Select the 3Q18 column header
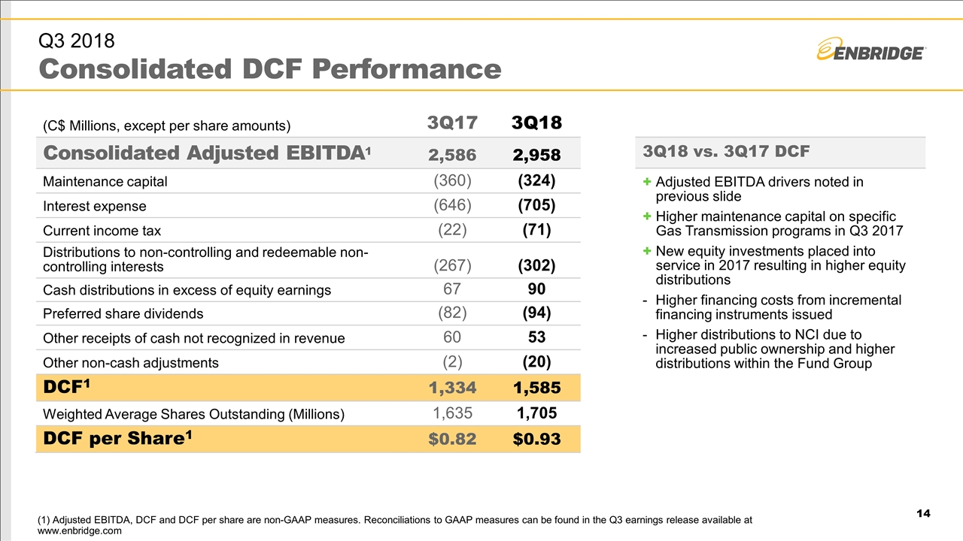Image resolution: width=963 pixels, height=541 pixels. click(536, 122)
